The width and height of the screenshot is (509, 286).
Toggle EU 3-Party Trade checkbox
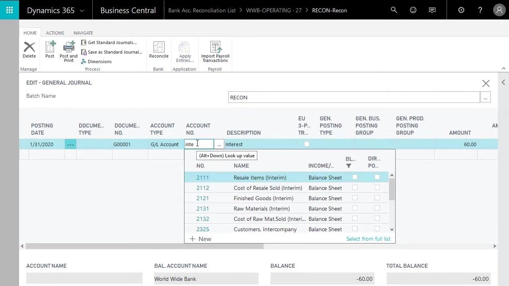click(307, 144)
